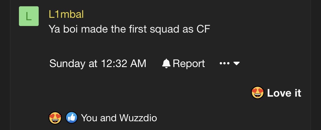Open the "You and Wuzzdio" reactions list
Viewport: 321px width, 130px height.
click(119, 118)
